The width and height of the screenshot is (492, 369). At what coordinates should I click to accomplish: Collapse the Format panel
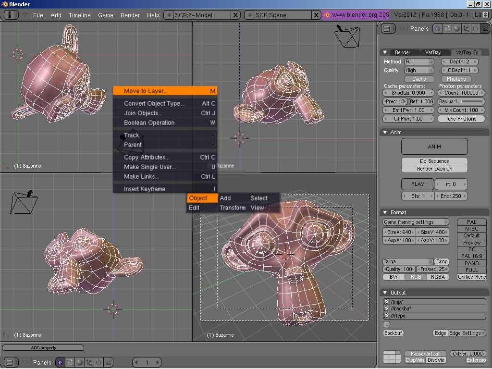click(385, 212)
